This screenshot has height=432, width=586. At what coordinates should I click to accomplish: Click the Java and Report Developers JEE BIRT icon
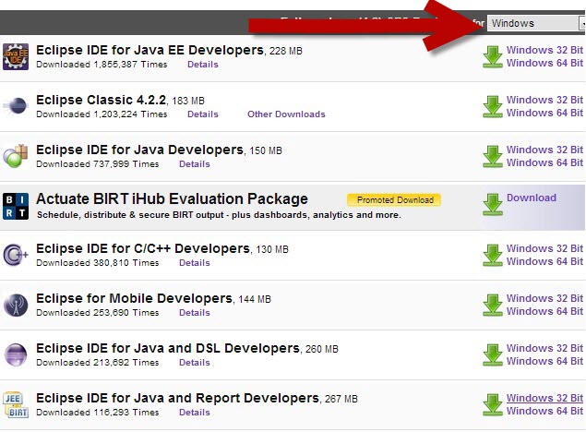click(x=16, y=404)
